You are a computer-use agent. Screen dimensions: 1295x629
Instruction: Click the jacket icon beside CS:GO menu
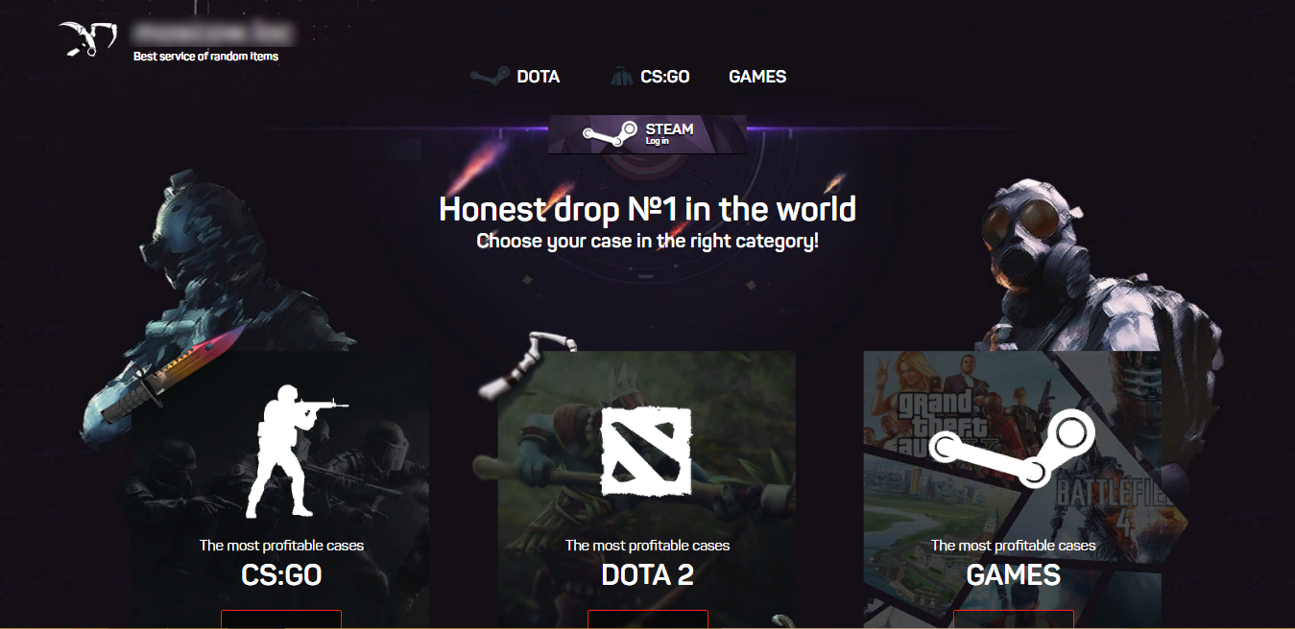(x=622, y=77)
